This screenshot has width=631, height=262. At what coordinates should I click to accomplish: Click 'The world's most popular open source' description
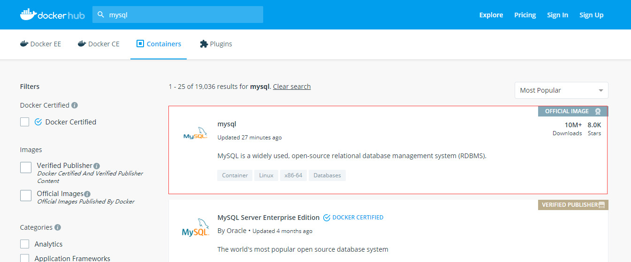[x=303, y=249]
